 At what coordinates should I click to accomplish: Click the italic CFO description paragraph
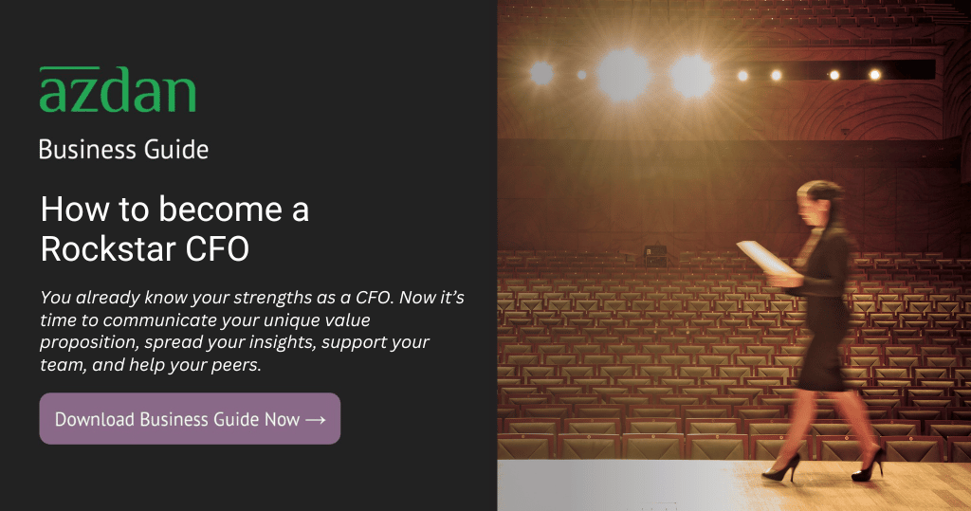(x=251, y=331)
